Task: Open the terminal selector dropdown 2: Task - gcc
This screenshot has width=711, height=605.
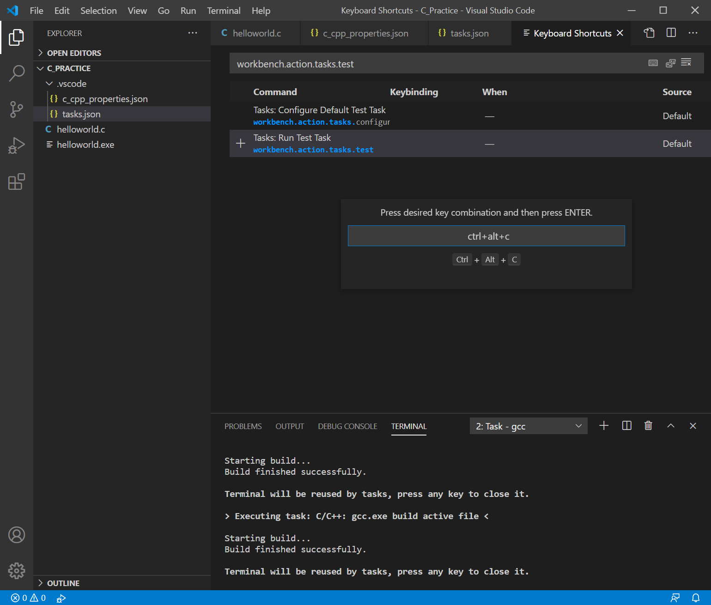Action: [x=529, y=426]
